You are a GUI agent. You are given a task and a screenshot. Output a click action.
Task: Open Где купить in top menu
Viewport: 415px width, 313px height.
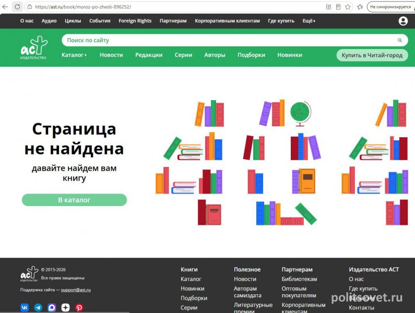pyautogui.click(x=281, y=21)
